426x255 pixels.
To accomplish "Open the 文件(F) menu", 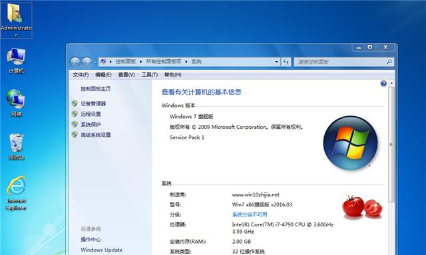I will tap(81, 75).
